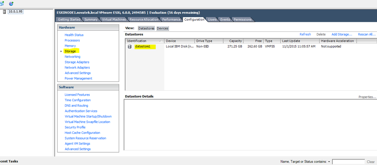
Task: Click the globe toolbar icon at top
Action: click(x=11, y=4)
